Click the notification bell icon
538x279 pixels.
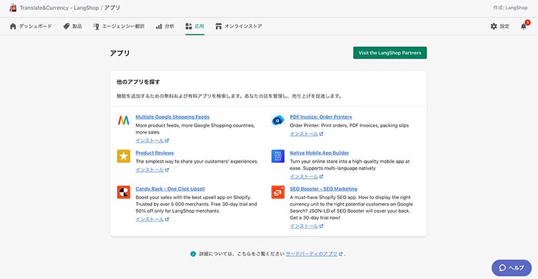(524, 26)
